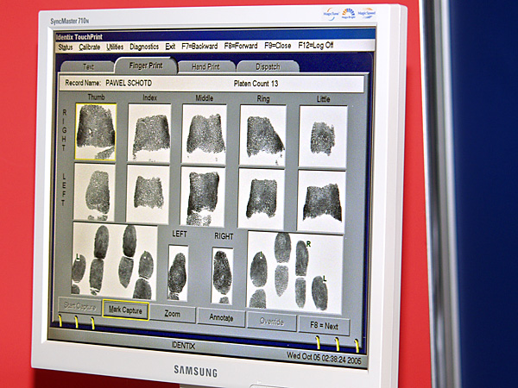Click the Thumb column header
The height and width of the screenshot is (388, 518).
(x=96, y=97)
